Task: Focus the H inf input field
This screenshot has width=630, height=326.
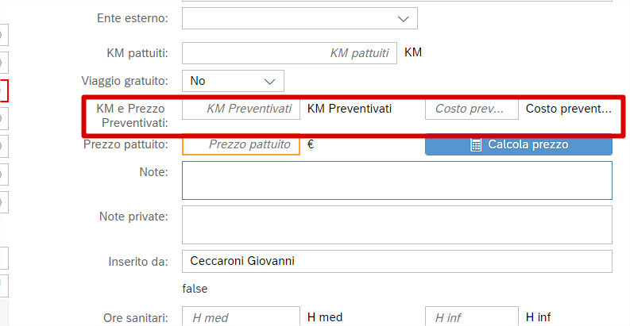Action: pyautogui.click(x=471, y=317)
